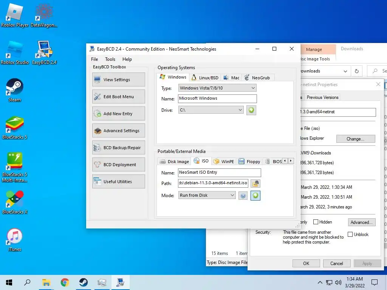The height and width of the screenshot is (290, 387).
Task: Click the EasyBCD taskbar icon
Action: coord(121,282)
